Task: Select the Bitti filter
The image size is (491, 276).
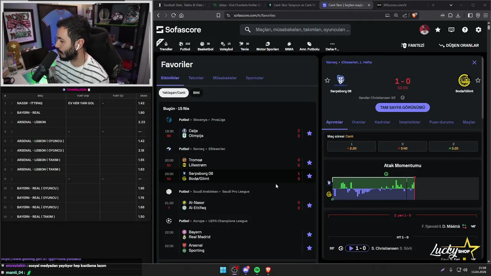Action: [196, 92]
